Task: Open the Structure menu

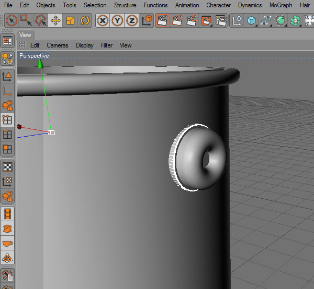Action: click(x=125, y=5)
